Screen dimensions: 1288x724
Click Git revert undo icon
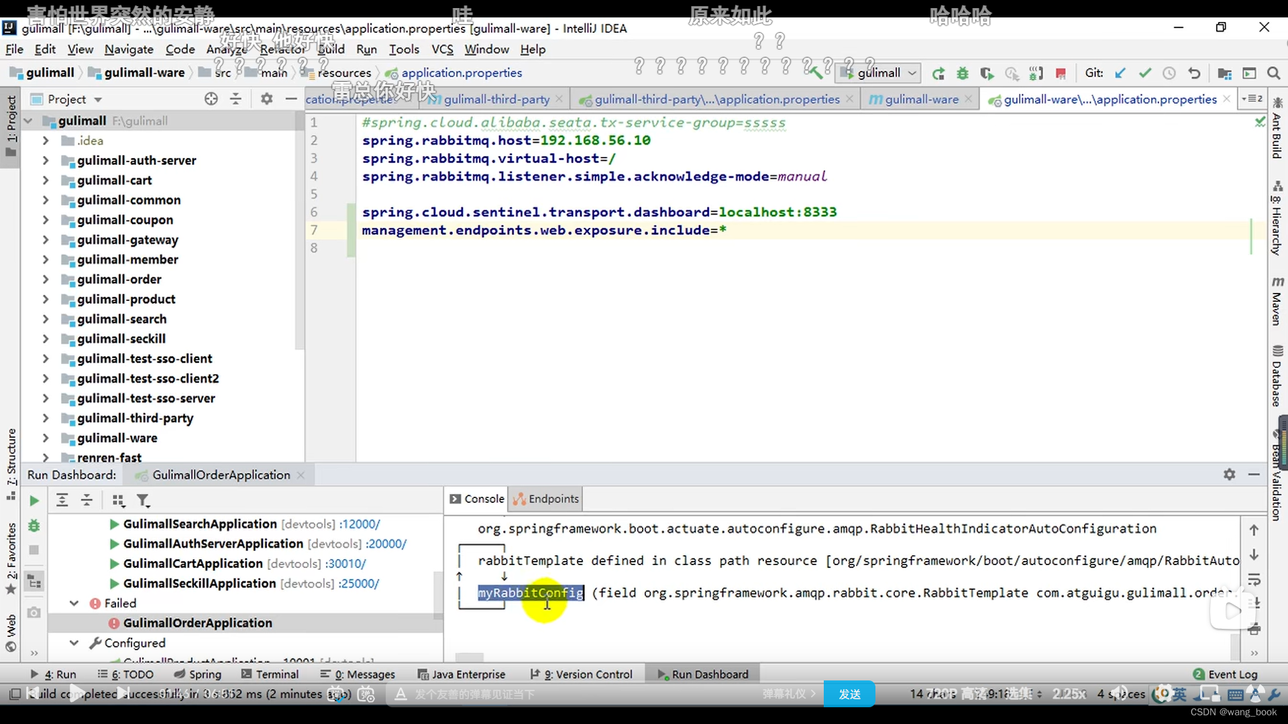click(1194, 73)
